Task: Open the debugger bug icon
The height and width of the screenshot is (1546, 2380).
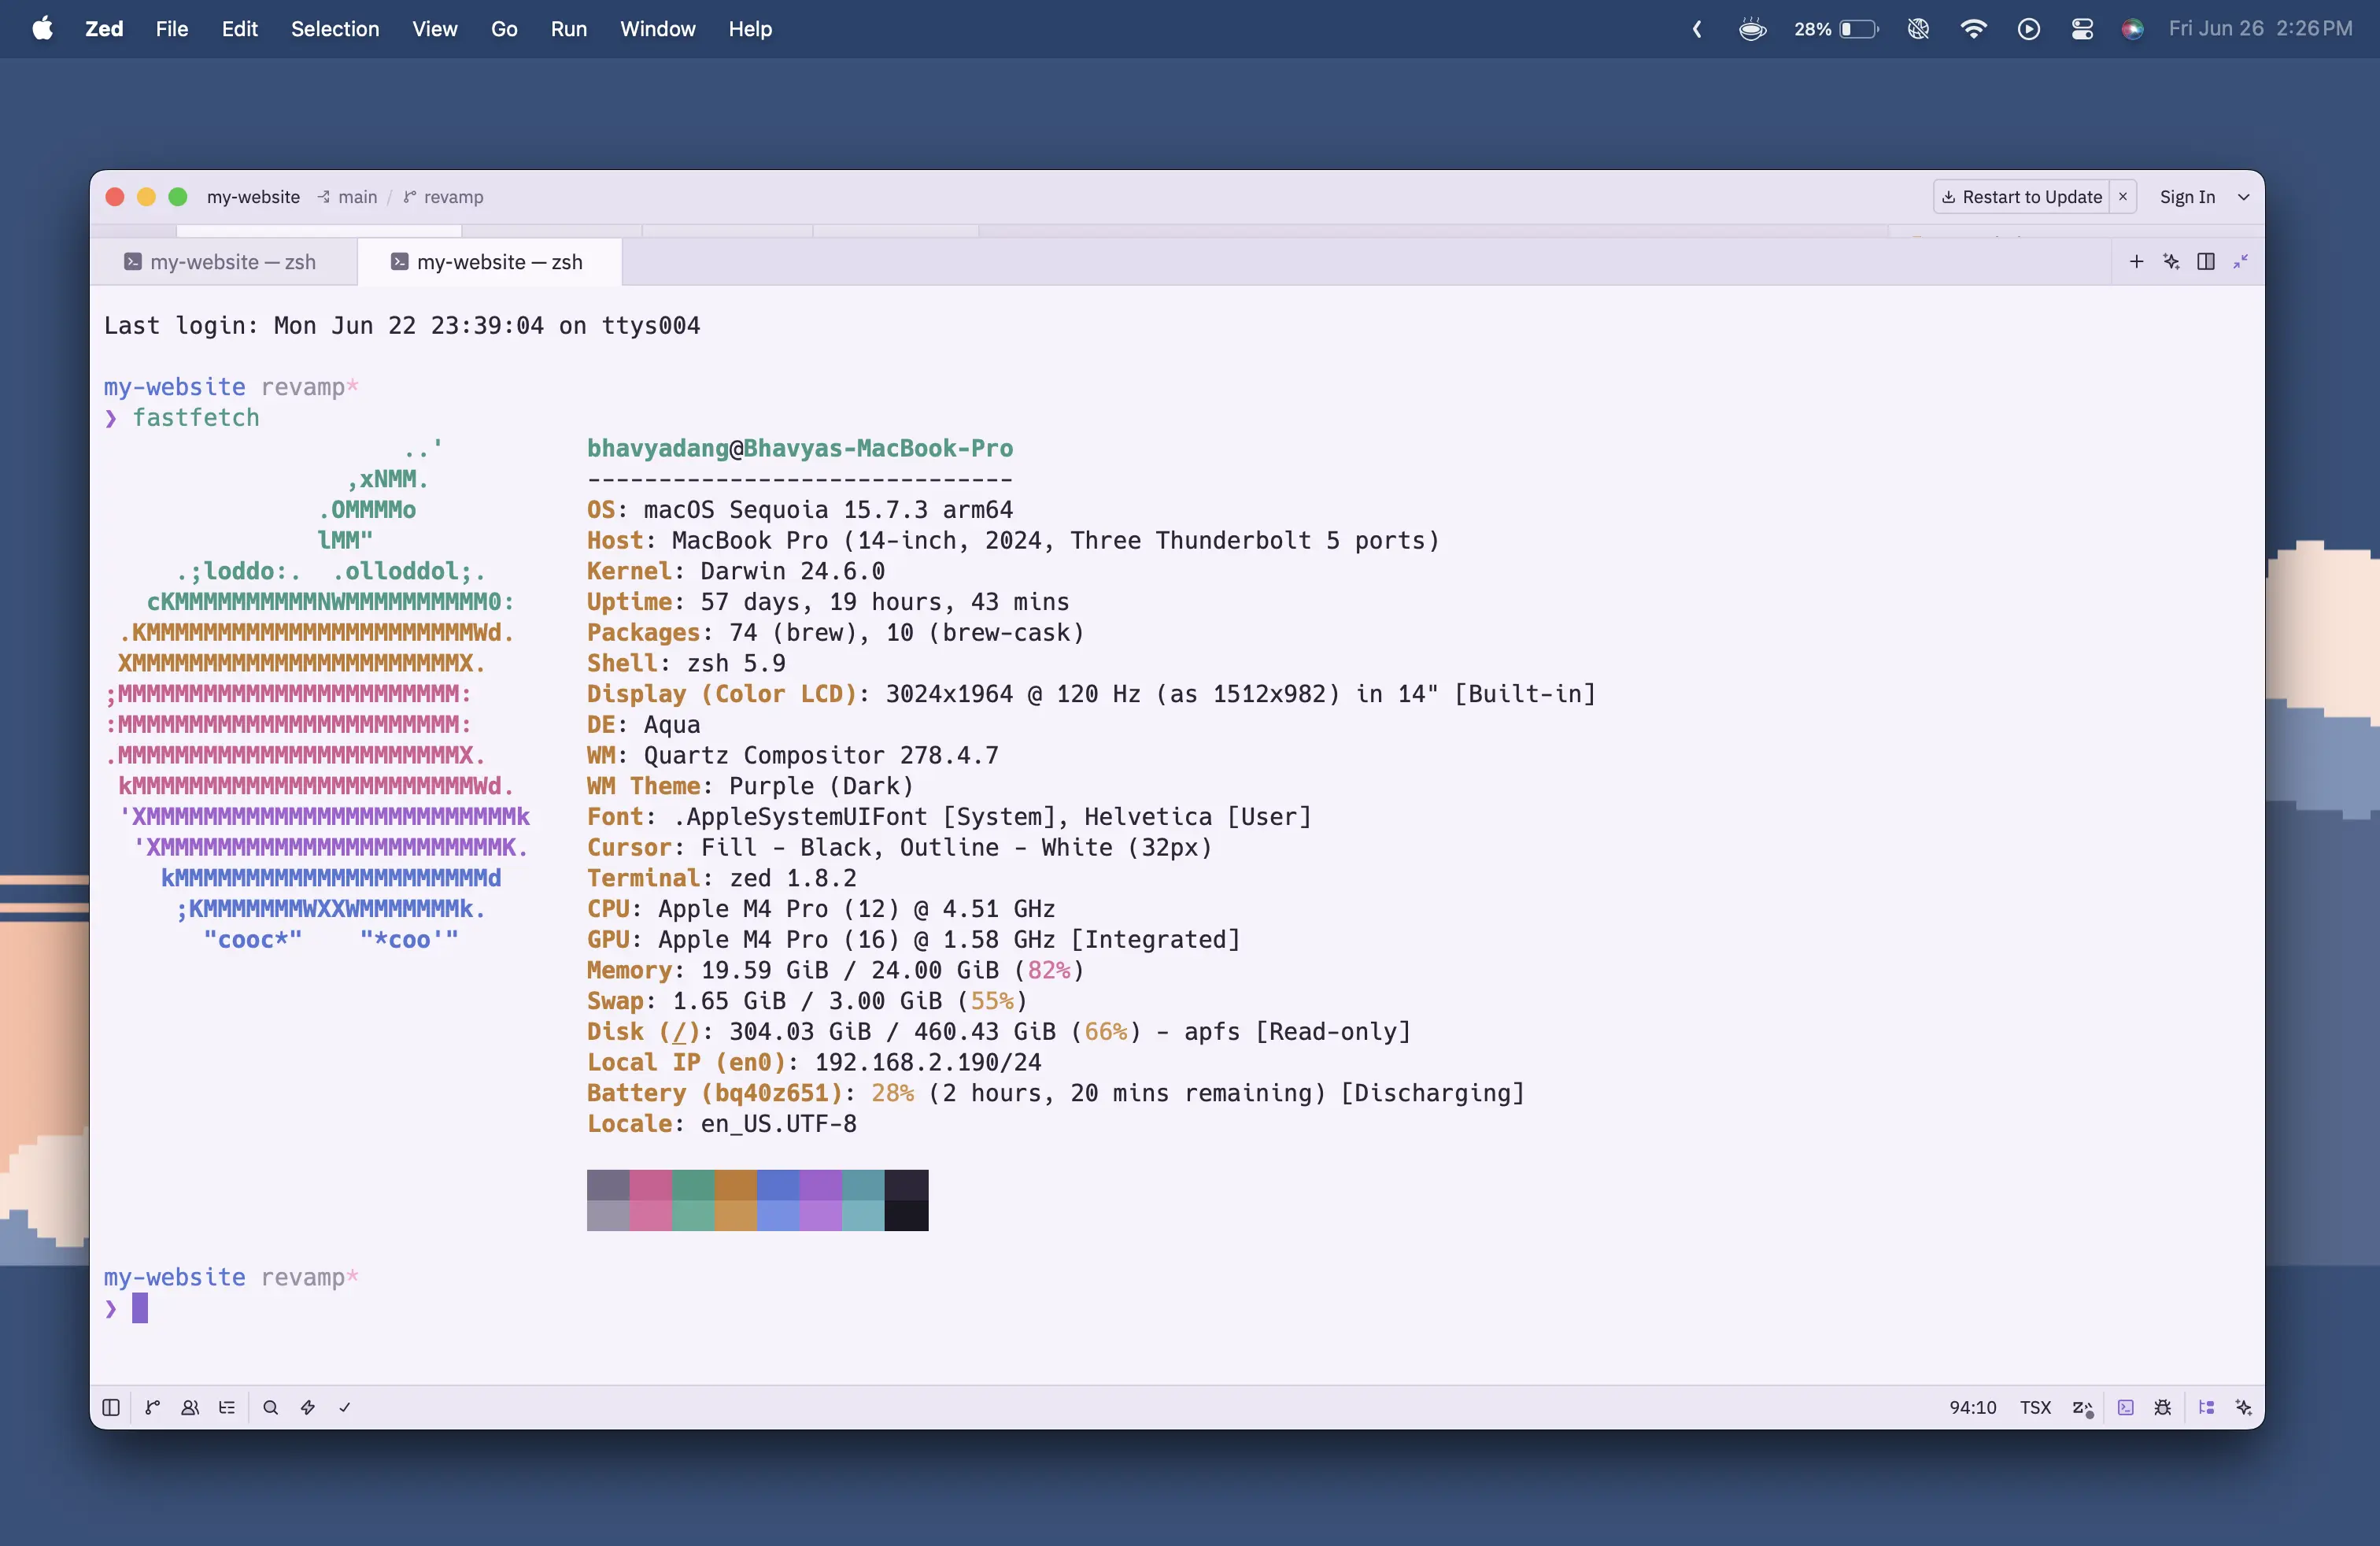Action: click(2163, 1407)
